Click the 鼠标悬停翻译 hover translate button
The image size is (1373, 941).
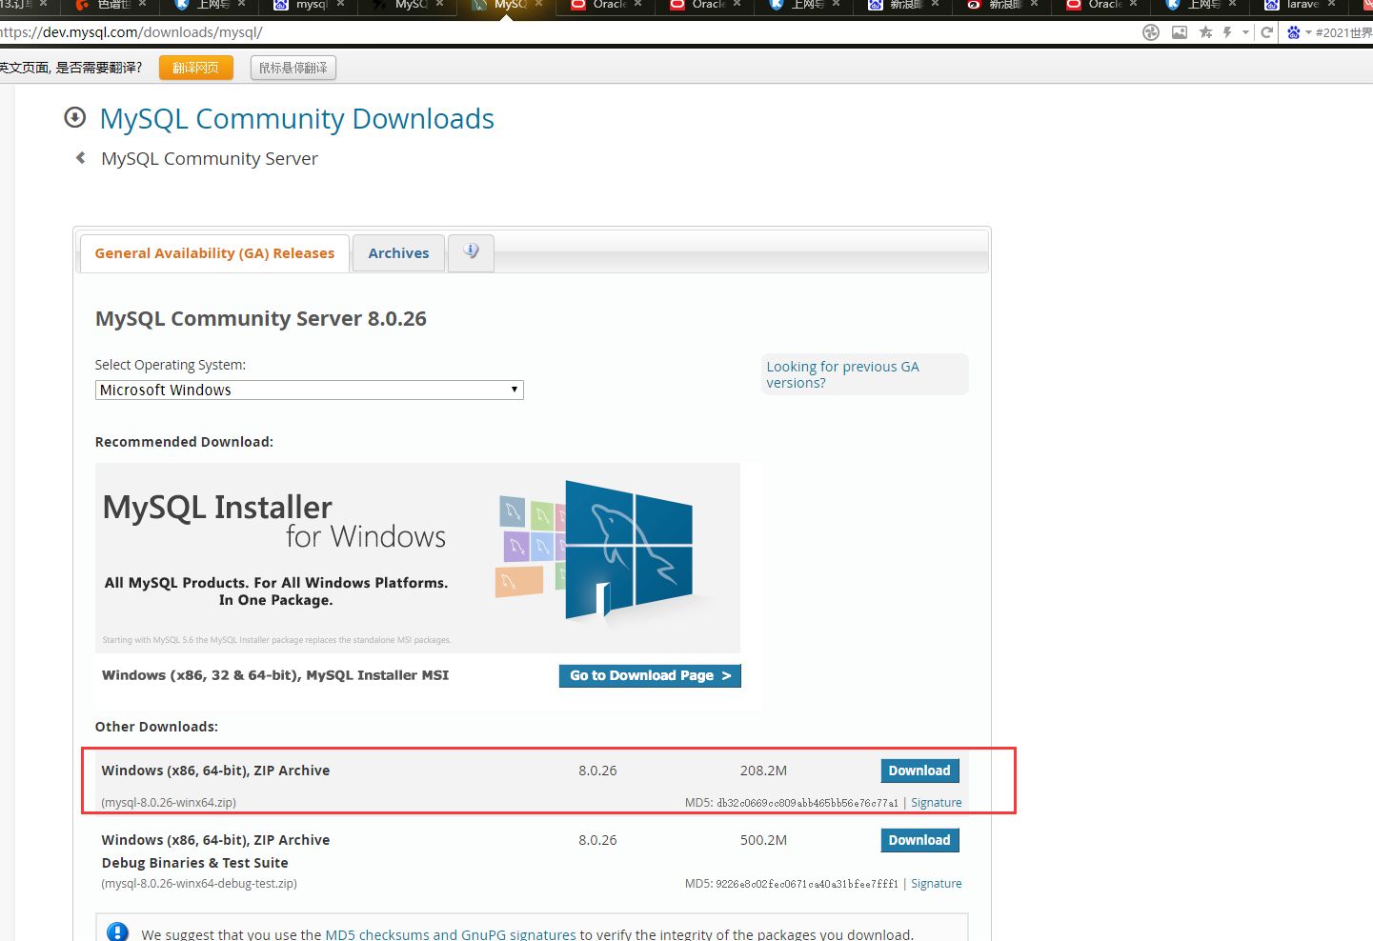pos(293,68)
